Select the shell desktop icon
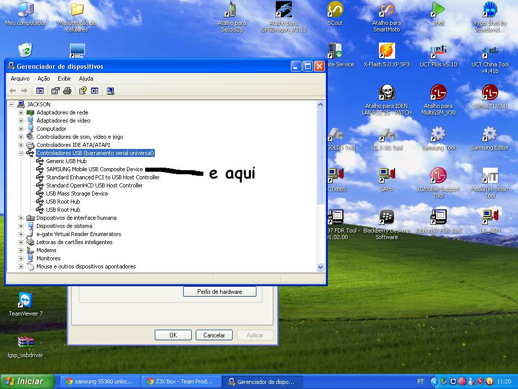Image resolution: width=518 pixels, height=389 pixels. point(439,14)
